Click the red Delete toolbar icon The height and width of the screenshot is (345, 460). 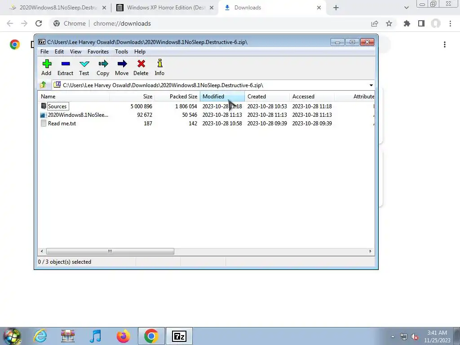141,64
